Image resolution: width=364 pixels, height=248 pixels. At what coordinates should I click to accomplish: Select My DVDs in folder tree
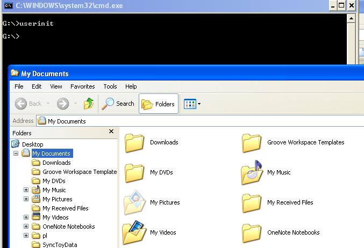coord(54,181)
